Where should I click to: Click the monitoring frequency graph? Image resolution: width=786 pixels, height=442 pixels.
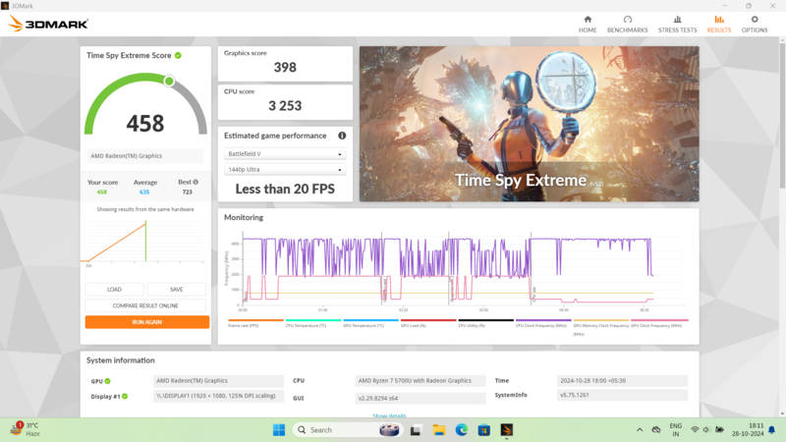tap(458, 269)
